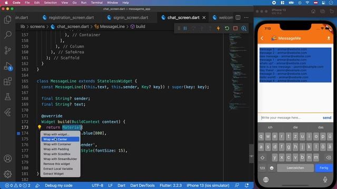Grab the debug toolbar handle
The height and width of the screenshot is (189, 337).
(179, 28)
